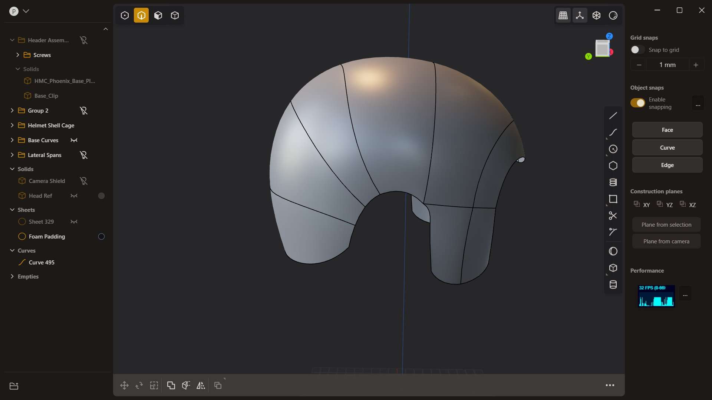
Task: Select the Spline curve tool
Action: [x=613, y=132]
